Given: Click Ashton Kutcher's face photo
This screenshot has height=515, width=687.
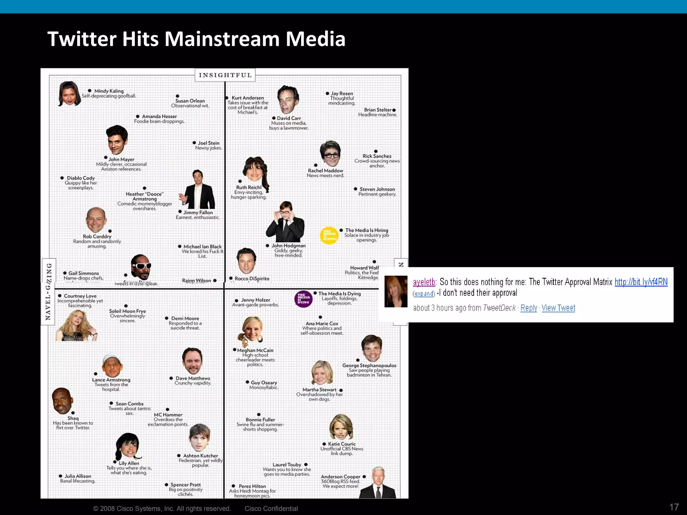Looking at the screenshot, I should point(200,438).
